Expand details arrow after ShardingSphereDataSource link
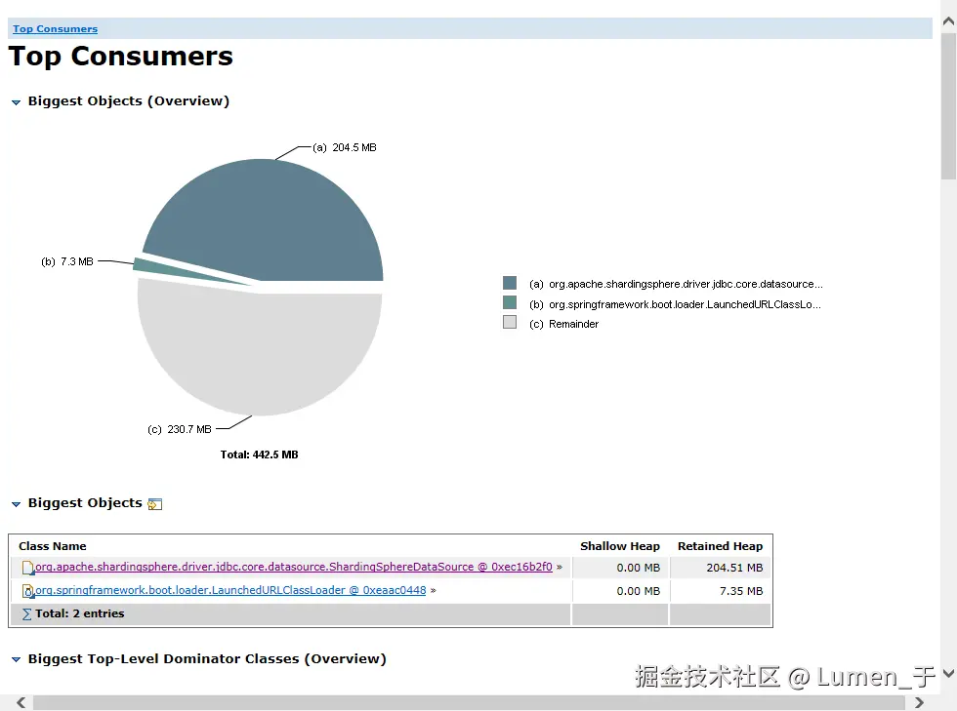 point(559,567)
